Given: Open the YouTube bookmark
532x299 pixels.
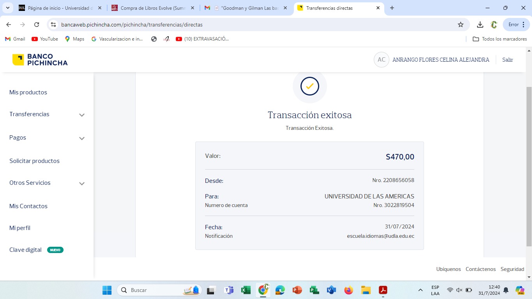Looking at the screenshot, I should tap(45, 39).
